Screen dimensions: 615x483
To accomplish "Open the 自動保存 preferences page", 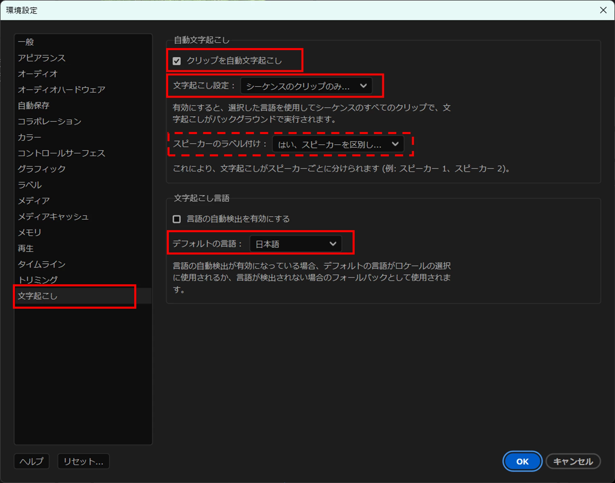I will [33, 105].
